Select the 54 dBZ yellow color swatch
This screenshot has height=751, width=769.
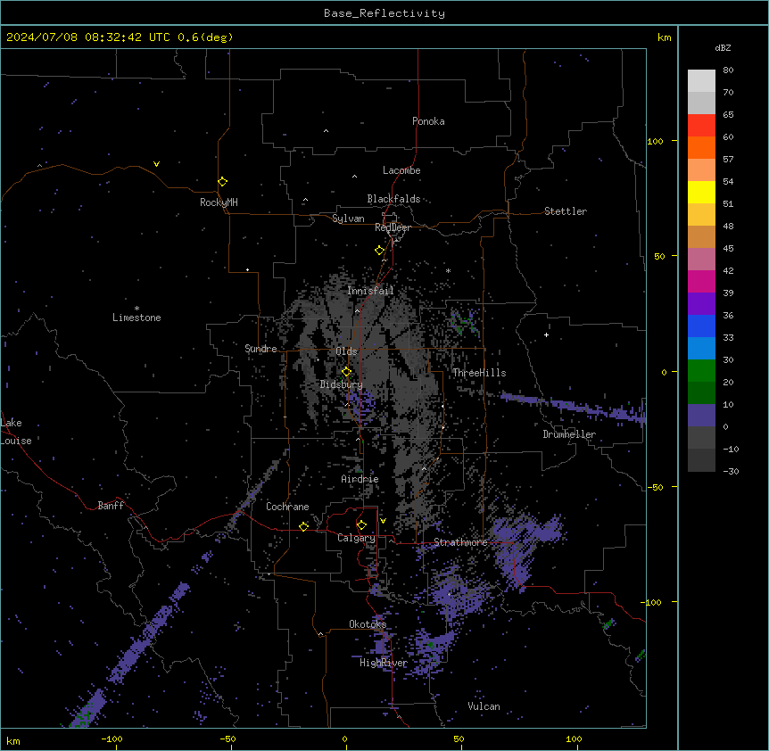(701, 192)
